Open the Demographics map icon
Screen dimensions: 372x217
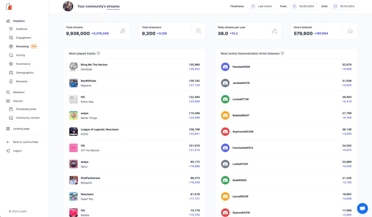pyautogui.click(x=10, y=72)
